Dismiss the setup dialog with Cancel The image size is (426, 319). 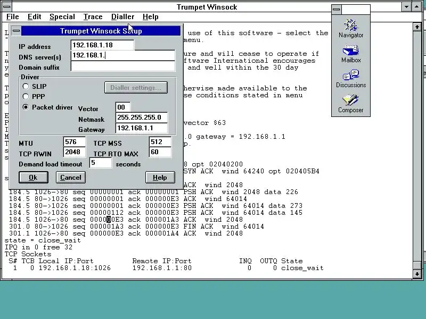(71, 178)
